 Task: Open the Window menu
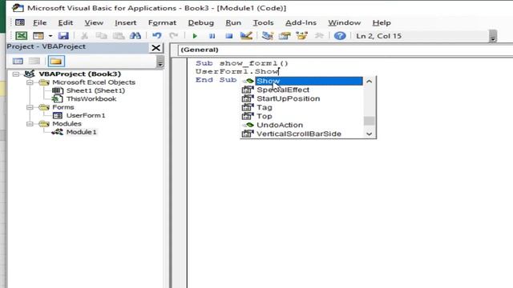pyautogui.click(x=344, y=22)
